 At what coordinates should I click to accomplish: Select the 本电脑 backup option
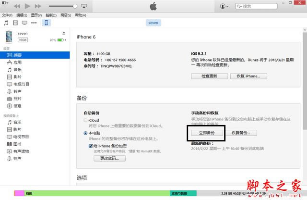pyautogui.click(x=86, y=133)
